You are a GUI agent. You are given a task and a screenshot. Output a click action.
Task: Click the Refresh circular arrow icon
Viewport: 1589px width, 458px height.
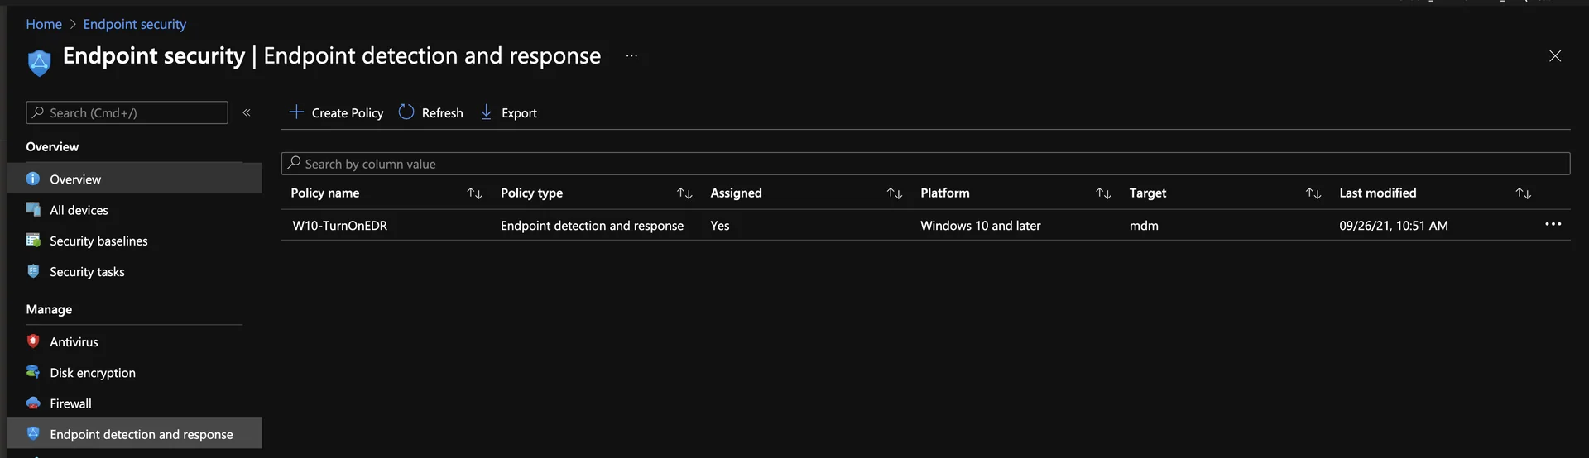[x=406, y=112]
